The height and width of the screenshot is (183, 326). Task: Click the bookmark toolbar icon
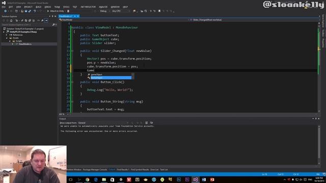pyautogui.click(x=159, y=11)
